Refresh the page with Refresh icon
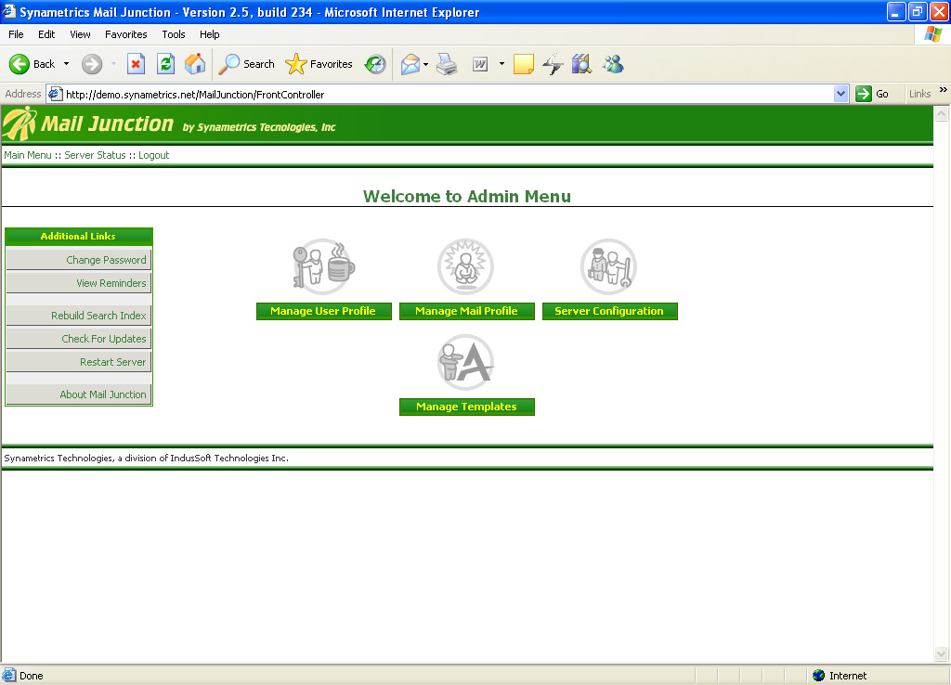951x685 pixels. point(165,64)
